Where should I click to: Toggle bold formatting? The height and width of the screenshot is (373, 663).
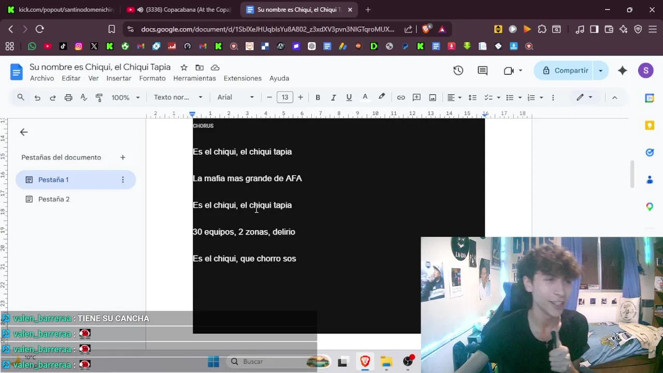click(318, 97)
